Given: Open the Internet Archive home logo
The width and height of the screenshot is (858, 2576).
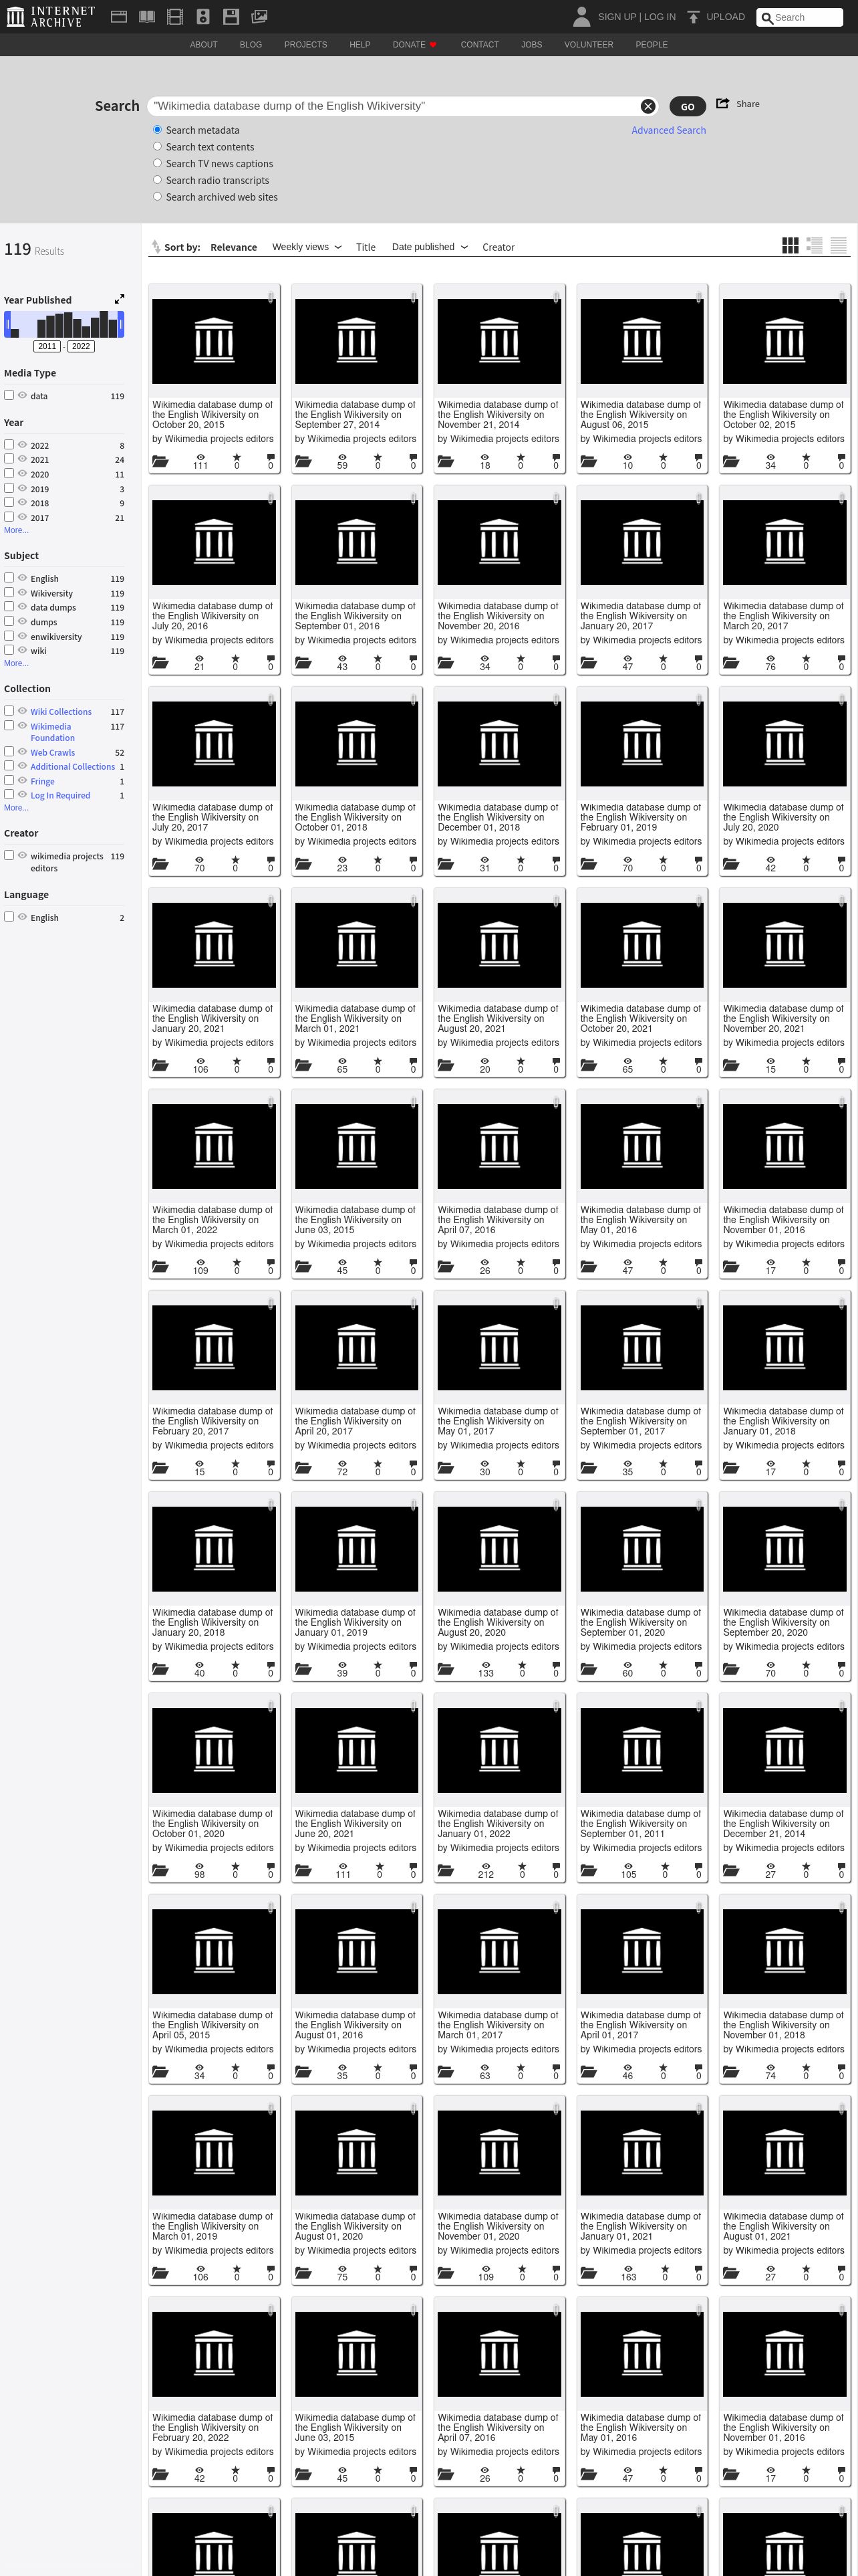Looking at the screenshot, I should coord(50,16).
